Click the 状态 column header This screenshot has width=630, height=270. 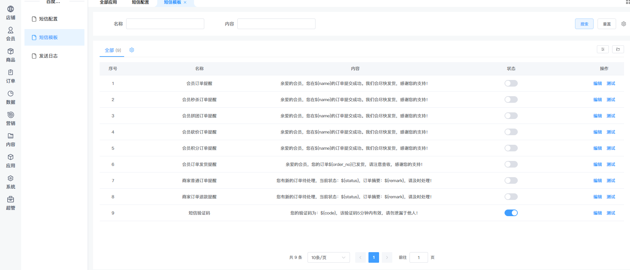pyautogui.click(x=511, y=68)
